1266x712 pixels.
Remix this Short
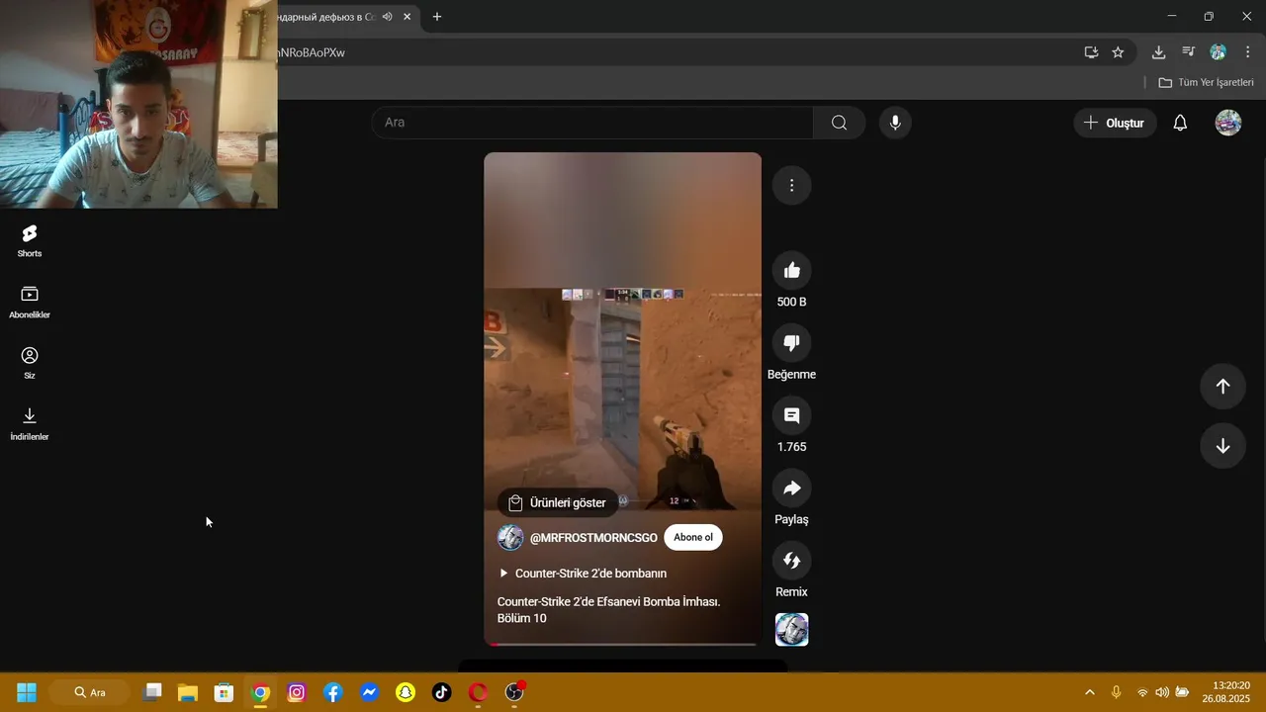click(x=791, y=561)
